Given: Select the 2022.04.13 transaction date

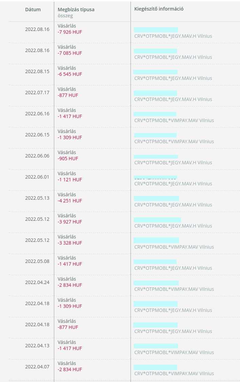Looking at the screenshot, I should pyautogui.click(x=37, y=346).
